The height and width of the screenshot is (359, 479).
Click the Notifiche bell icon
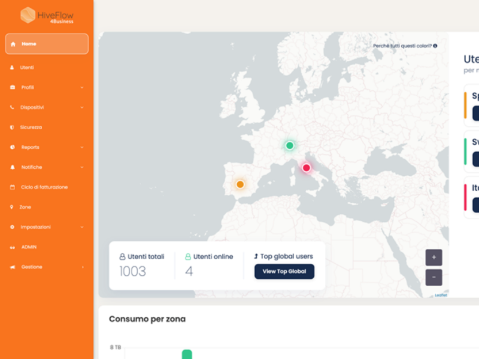(12, 168)
